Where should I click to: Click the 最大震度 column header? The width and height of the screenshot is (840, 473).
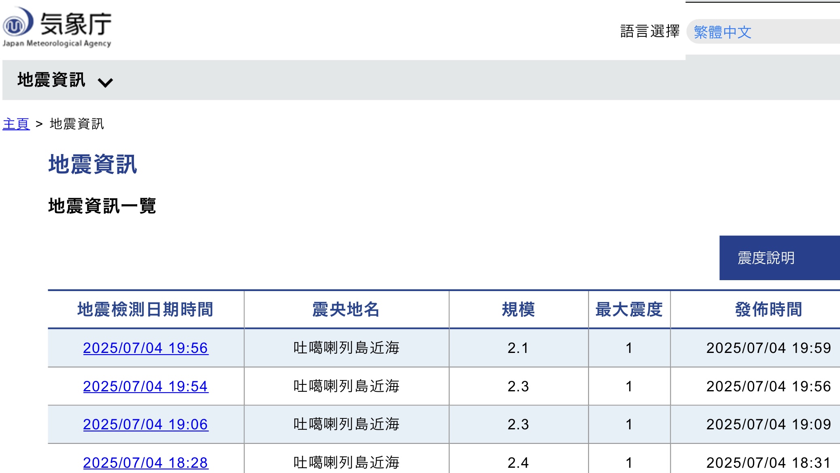click(x=629, y=310)
